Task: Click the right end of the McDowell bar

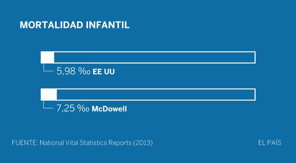Action: 254,94
